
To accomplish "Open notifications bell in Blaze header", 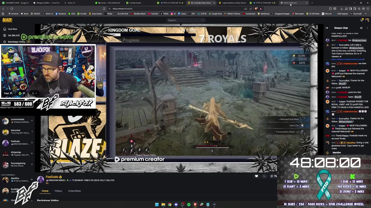I will (x=362, y=20).
